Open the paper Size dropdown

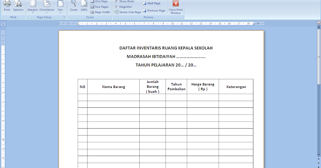tap(60, 7)
